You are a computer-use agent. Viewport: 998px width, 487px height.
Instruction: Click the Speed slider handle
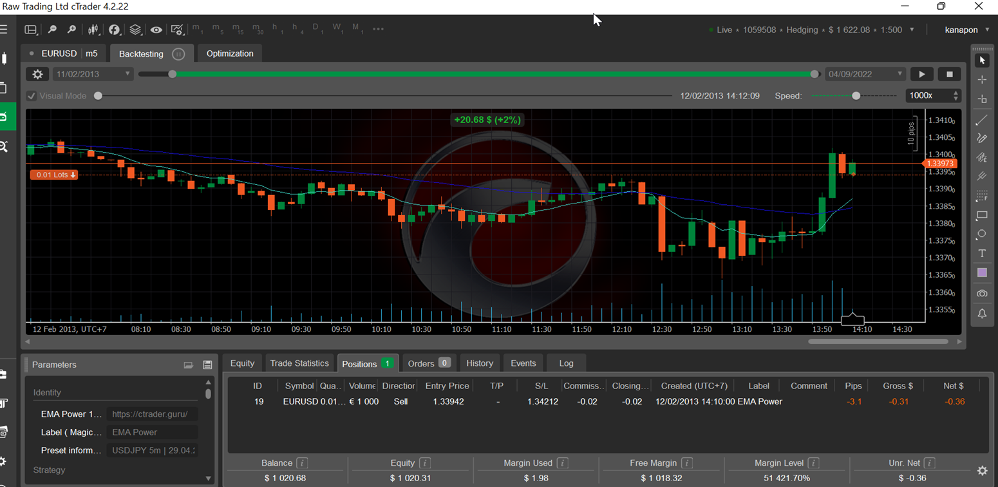tap(856, 95)
